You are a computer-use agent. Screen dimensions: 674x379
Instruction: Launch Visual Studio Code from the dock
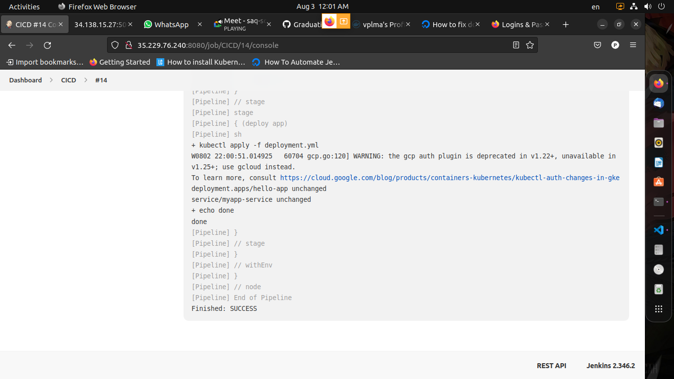(x=658, y=229)
